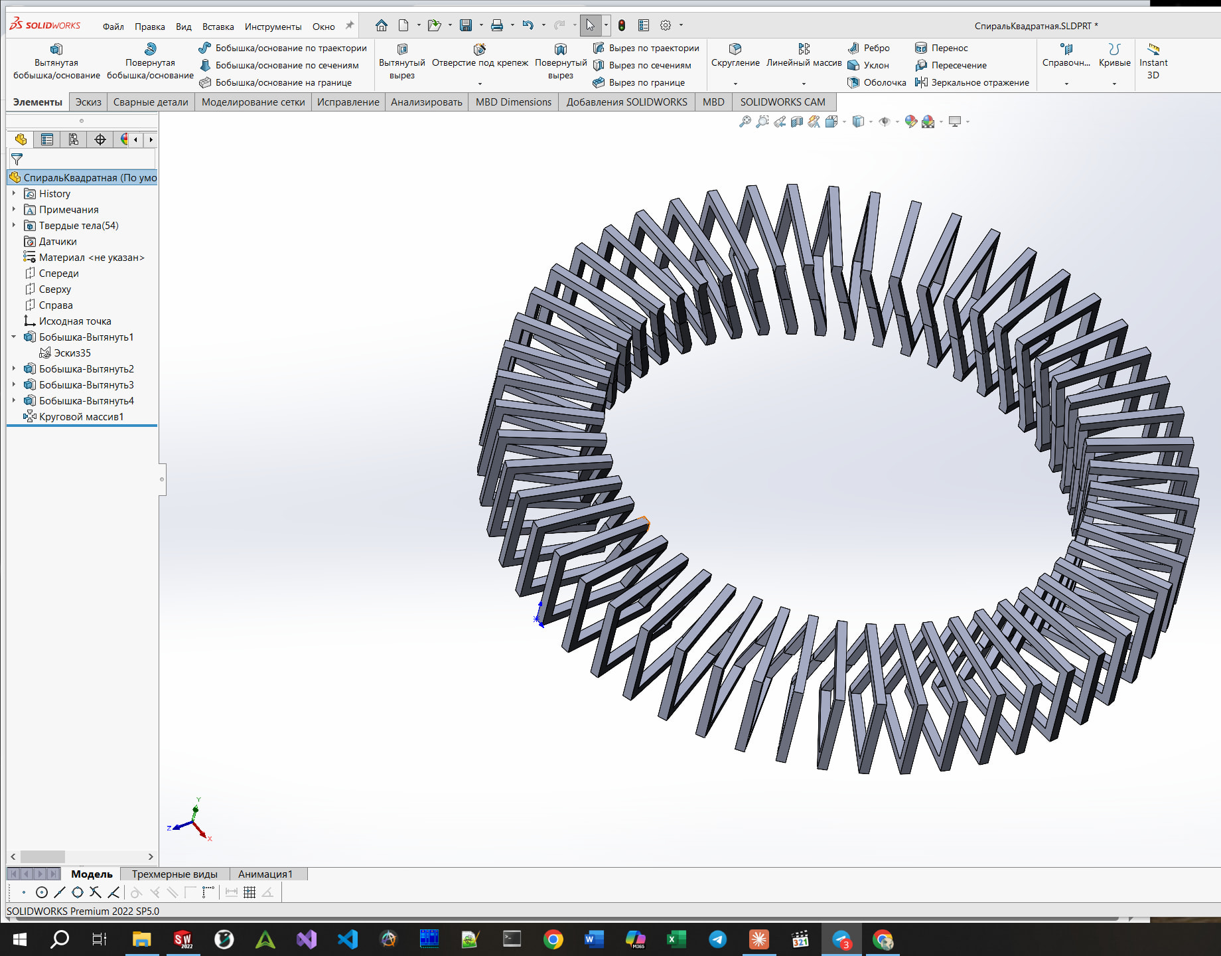Expand the Твердые тела(54) folder

14,226
